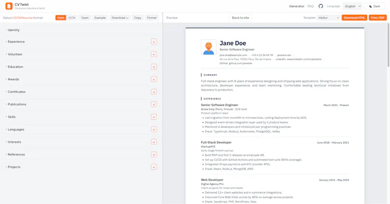Expand the Interests section
Image resolution: width=390 pixels, height=204 pixels.
[x=15, y=142]
